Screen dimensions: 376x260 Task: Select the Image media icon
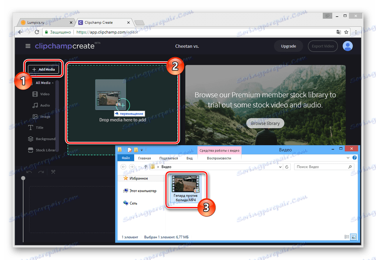point(35,116)
